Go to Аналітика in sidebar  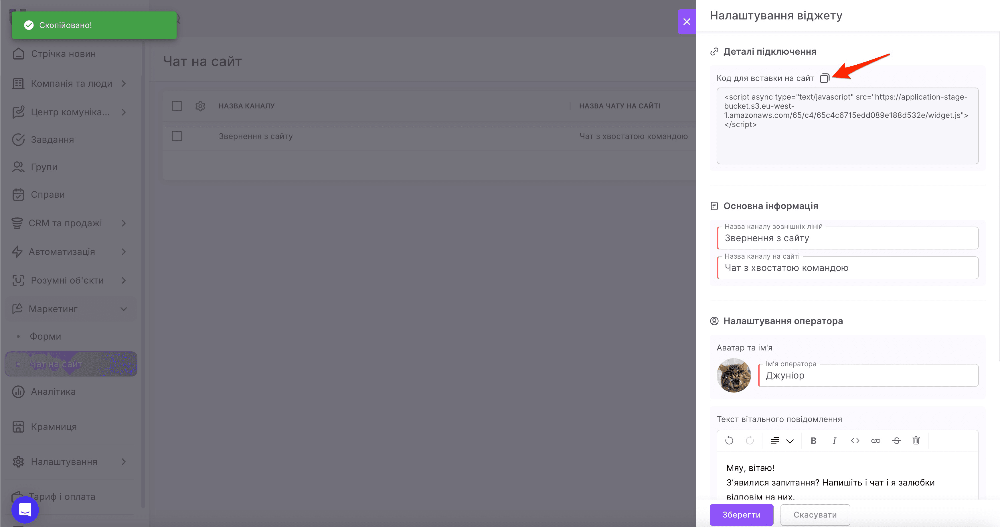point(53,392)
